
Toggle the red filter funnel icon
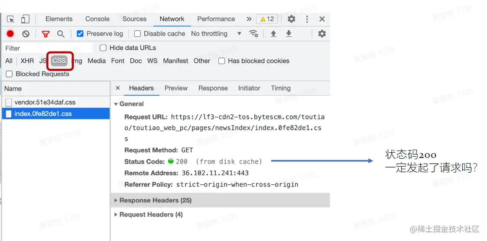coord(45,34)
